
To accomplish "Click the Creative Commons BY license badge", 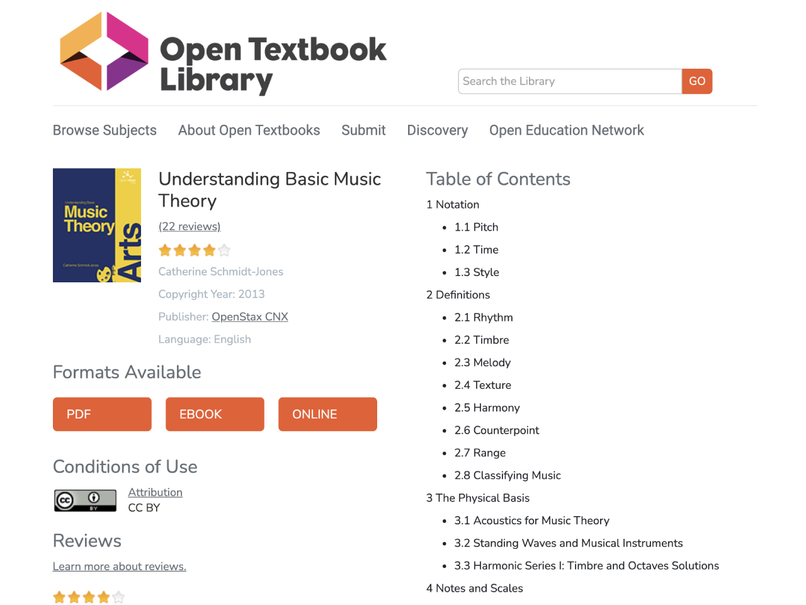I will tap(85, 500).
